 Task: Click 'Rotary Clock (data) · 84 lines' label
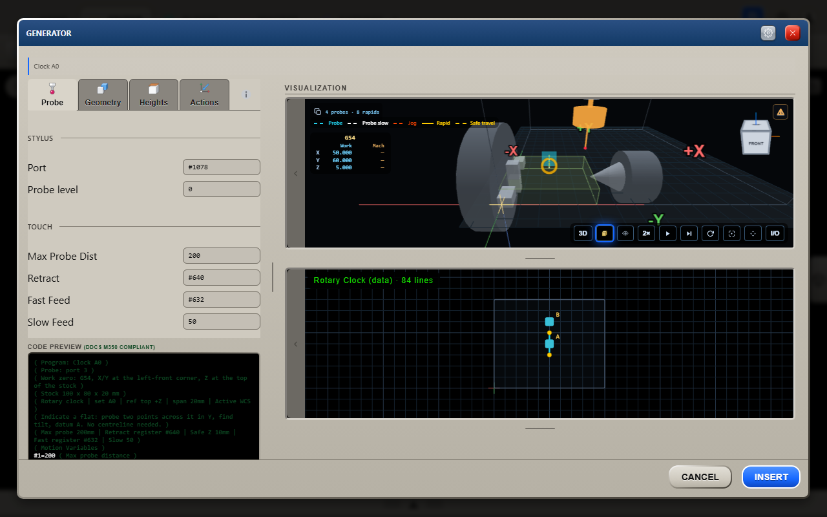(x=373, y=280)
